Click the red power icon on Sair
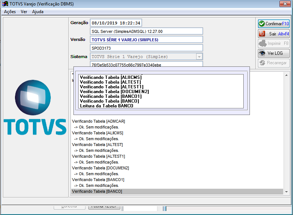The width and height of the screenshot is (293, 215). coord(262,34)
